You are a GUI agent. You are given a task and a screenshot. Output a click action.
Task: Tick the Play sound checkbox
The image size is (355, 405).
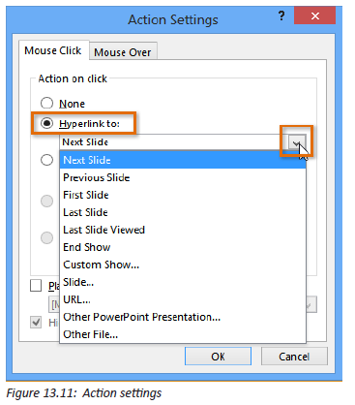click(36, 286)
